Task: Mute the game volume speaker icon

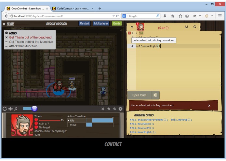Action: click(10, 109)
